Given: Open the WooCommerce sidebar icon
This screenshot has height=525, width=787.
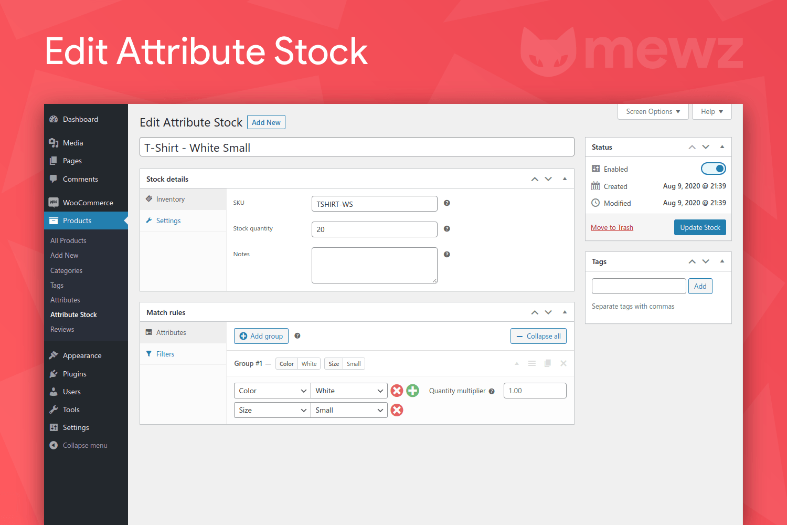Looking at the screenshot, I should click(x=54, y=202).
